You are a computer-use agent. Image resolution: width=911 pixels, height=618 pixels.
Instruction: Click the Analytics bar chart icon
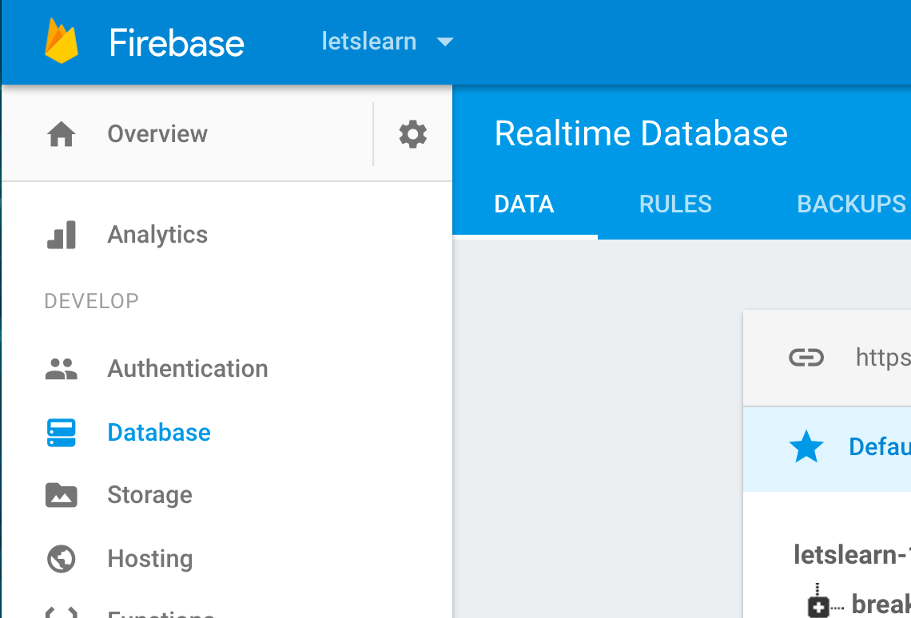click(x=62, y=235)
